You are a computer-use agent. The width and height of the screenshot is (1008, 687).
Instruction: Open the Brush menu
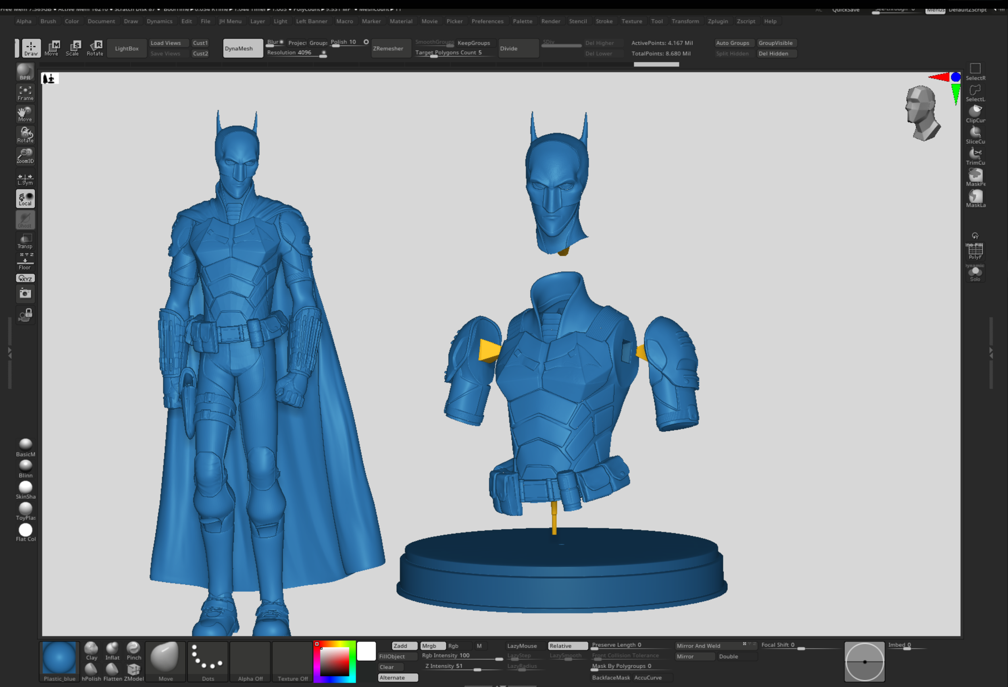click(x=48, y=21)
